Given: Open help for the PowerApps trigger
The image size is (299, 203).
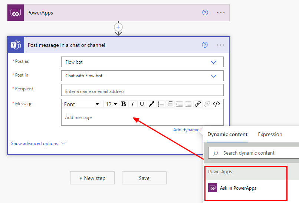Looking at the screenshot, I should tap(205, 13).
